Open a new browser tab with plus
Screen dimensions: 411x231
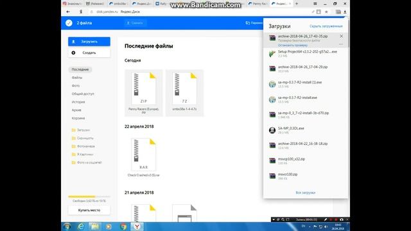click(297, 4)
